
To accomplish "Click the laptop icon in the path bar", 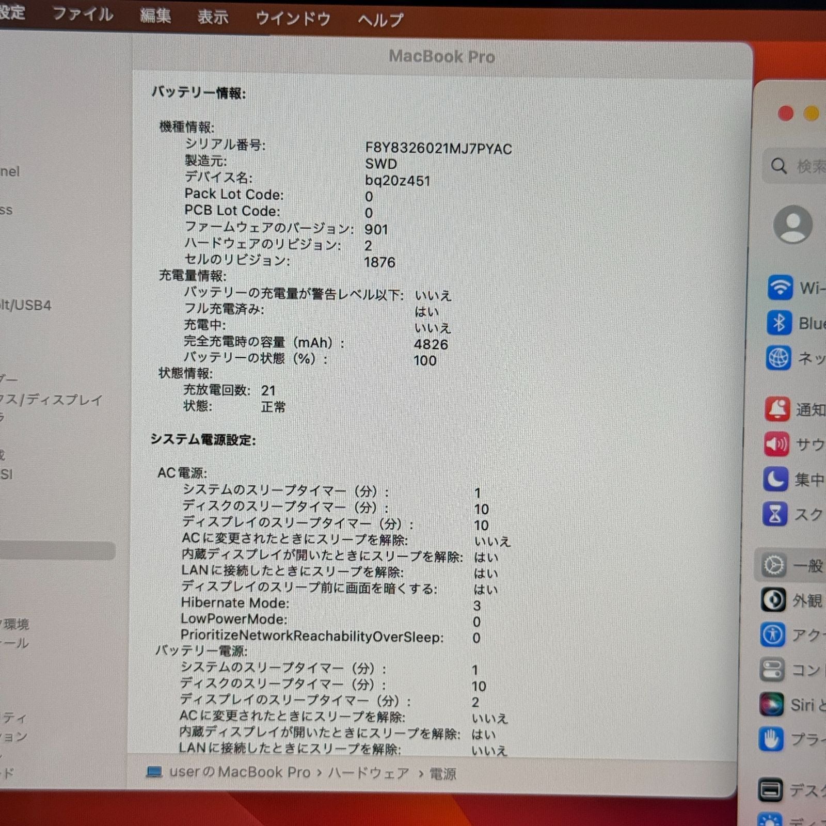I will coord(154,772).
